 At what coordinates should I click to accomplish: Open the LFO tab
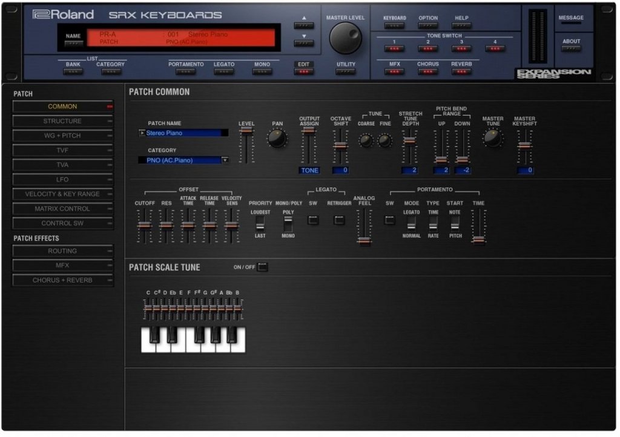(x=62, y=179)
